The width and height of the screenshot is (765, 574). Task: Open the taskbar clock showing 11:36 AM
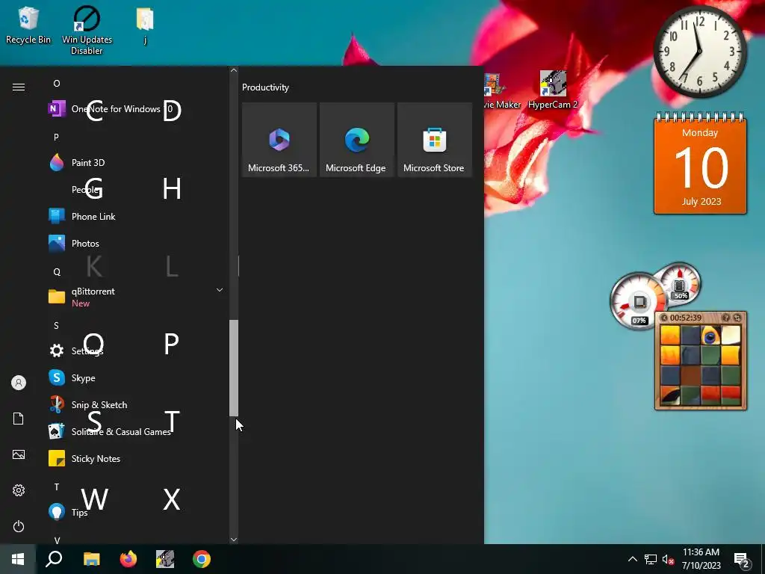[x=701, y=559]
